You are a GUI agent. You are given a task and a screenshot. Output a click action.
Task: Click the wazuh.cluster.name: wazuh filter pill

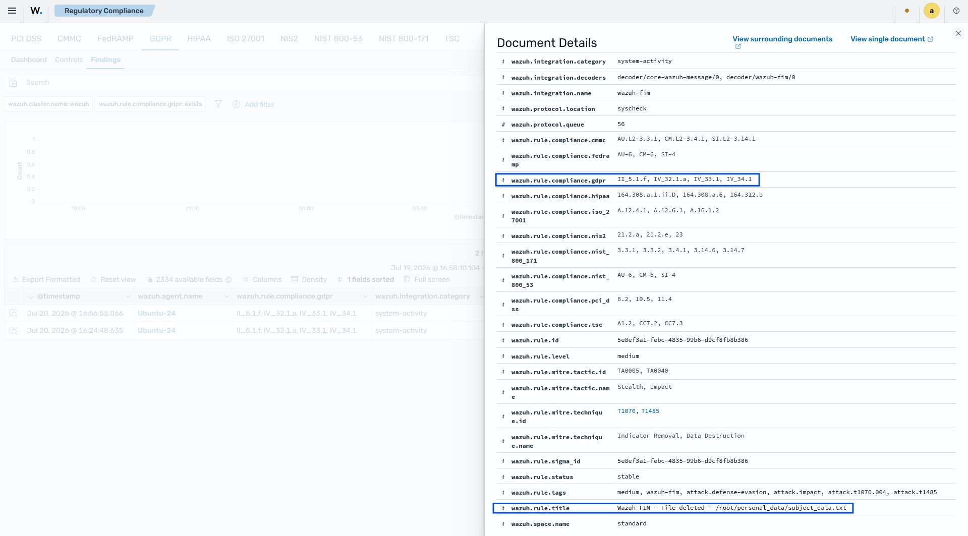(x=48, y=104)
